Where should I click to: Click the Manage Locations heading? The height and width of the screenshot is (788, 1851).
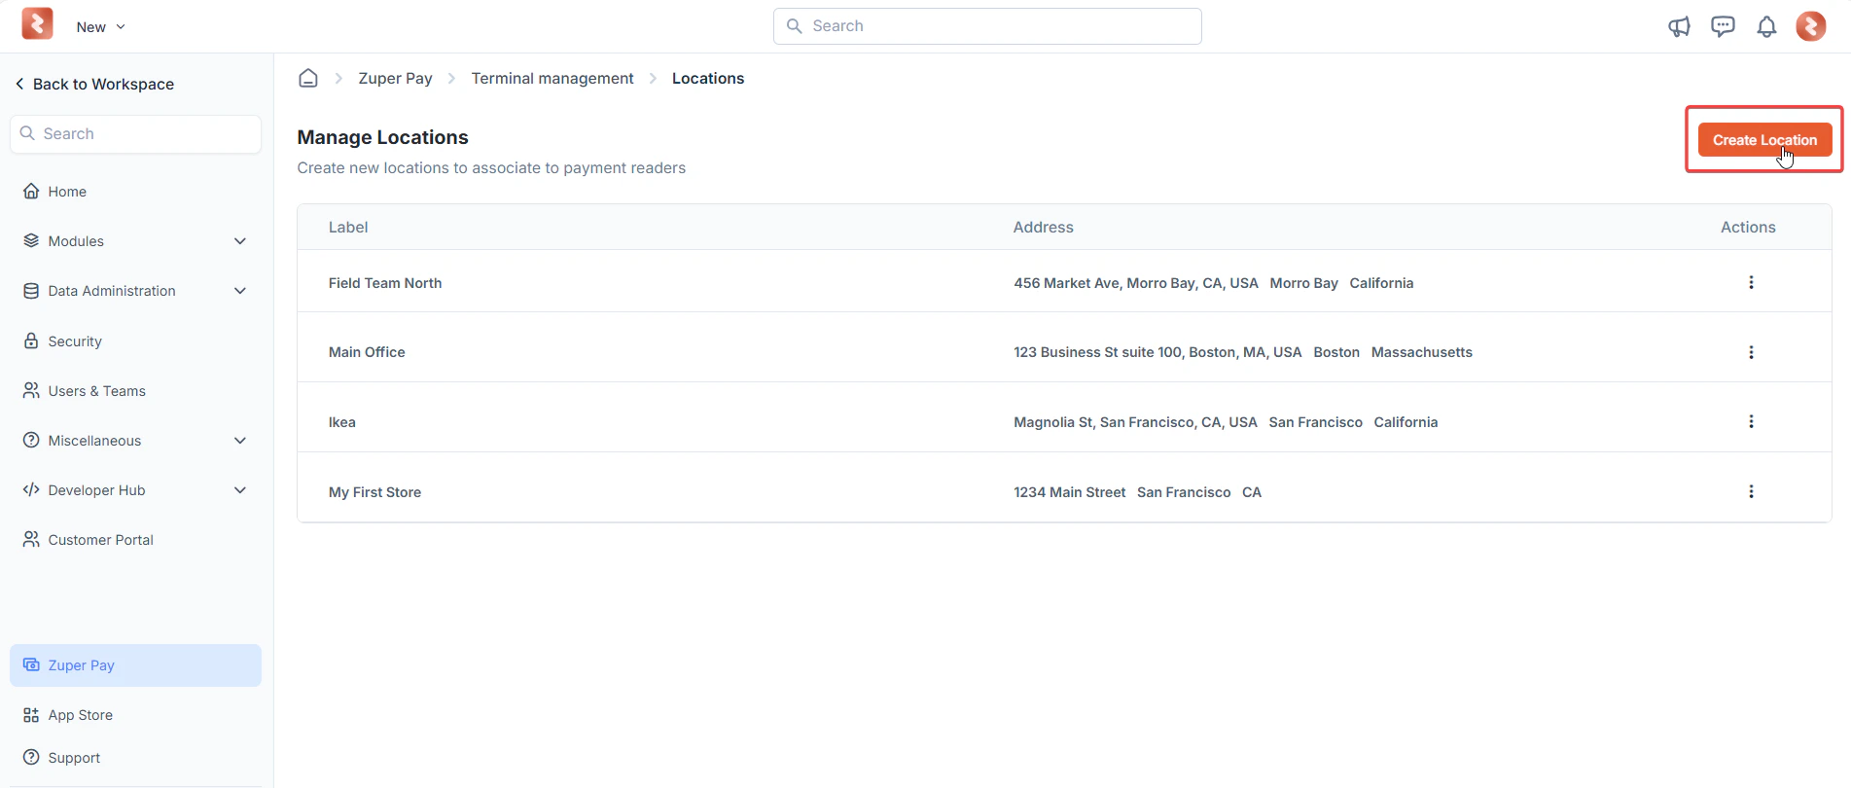point(383,137)
